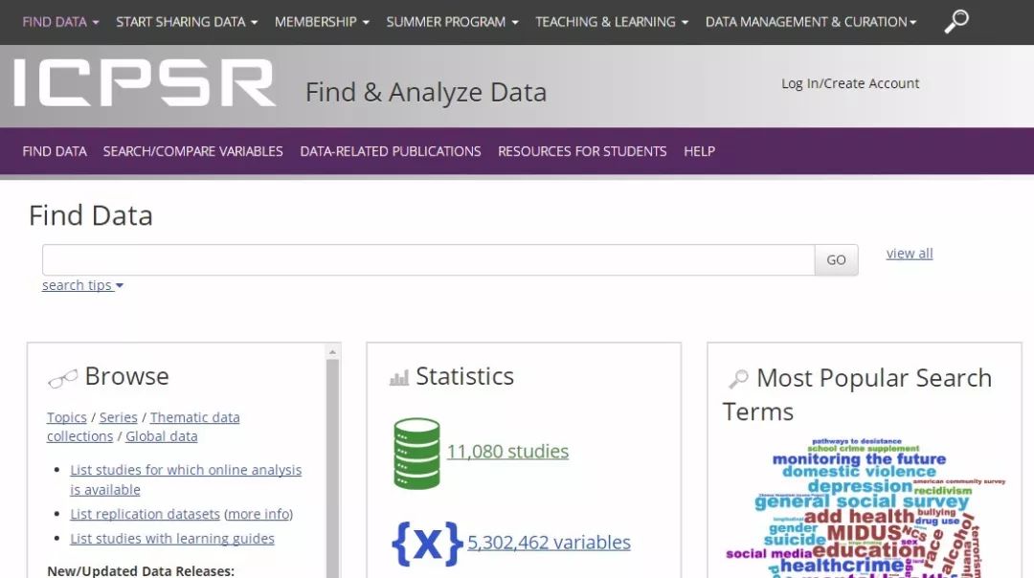Open the List replication datasets link

tap(146, 514)
